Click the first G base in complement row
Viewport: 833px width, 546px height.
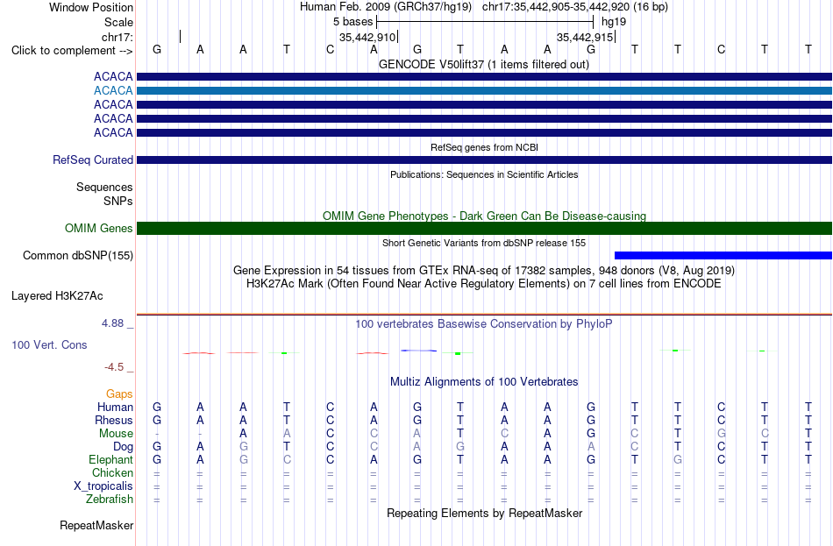coord(157,49)
